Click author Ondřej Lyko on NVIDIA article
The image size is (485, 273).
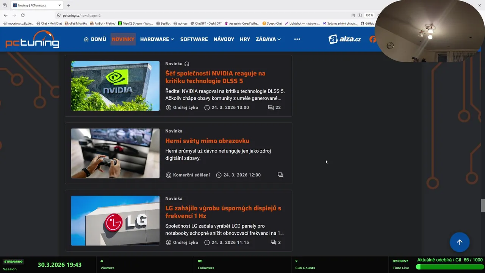click(x=182, y=107)
